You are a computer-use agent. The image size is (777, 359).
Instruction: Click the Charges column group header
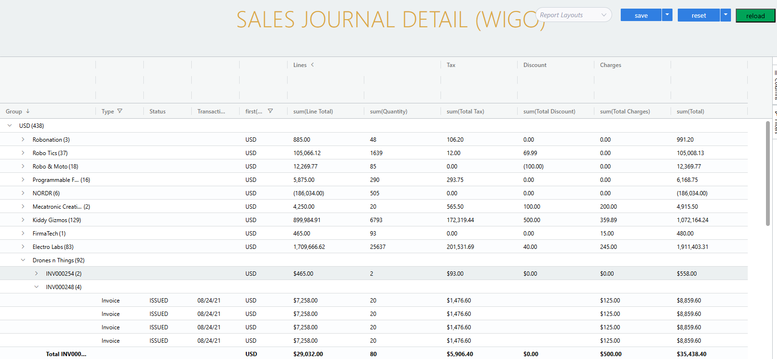pyautogui.click(x=611, y=65)
